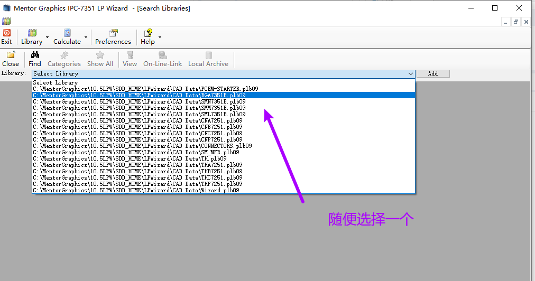Select CNC7251.plb09 library
The height and width of the screenshot is (281, 535).
coord(224,133)
